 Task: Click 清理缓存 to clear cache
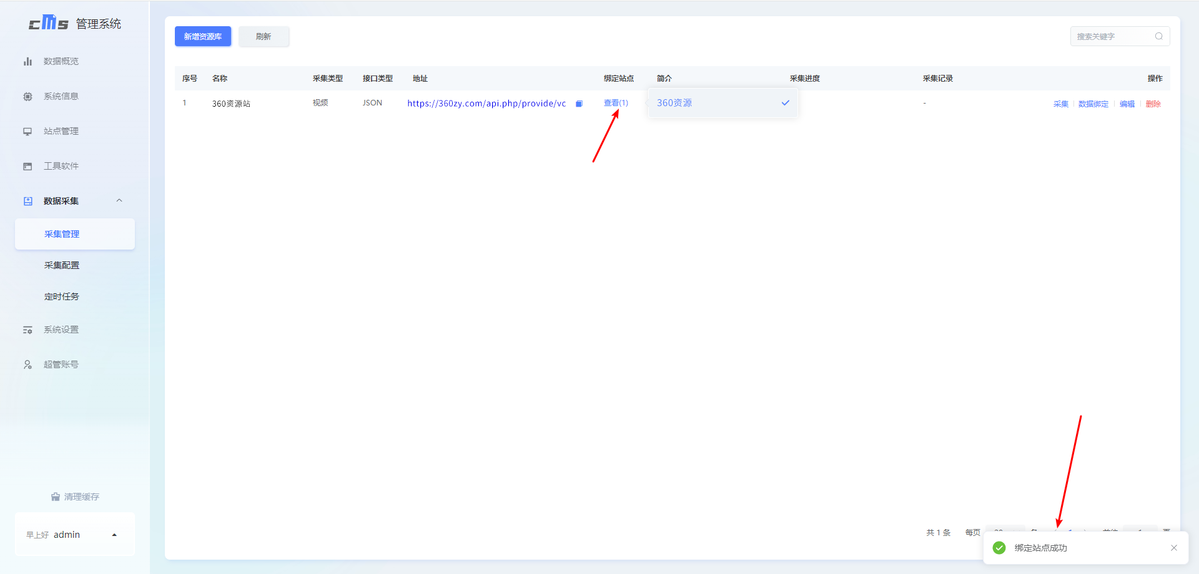tap(75, 497)
